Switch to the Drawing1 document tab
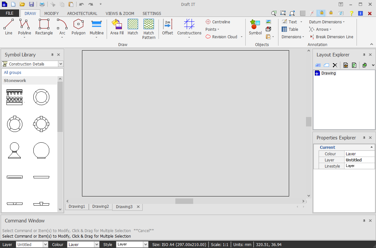Viewport: 376px width, 248px height. pyautogui.click(x=77, y=207)
